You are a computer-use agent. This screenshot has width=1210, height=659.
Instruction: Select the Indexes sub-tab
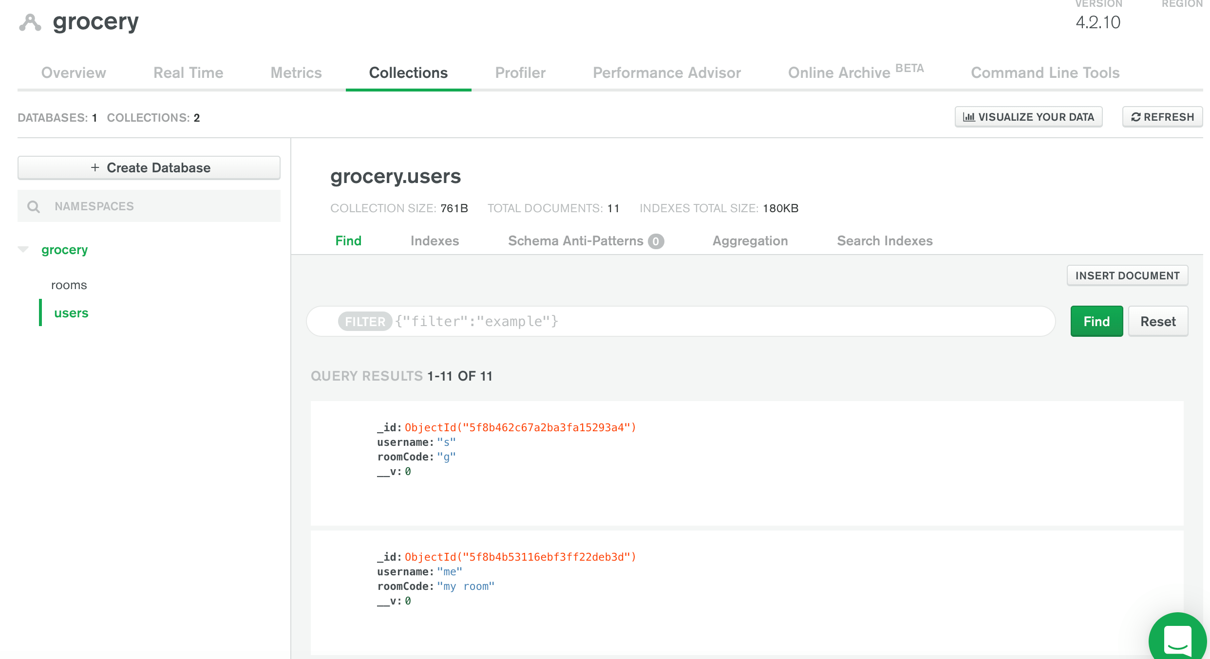435,241
